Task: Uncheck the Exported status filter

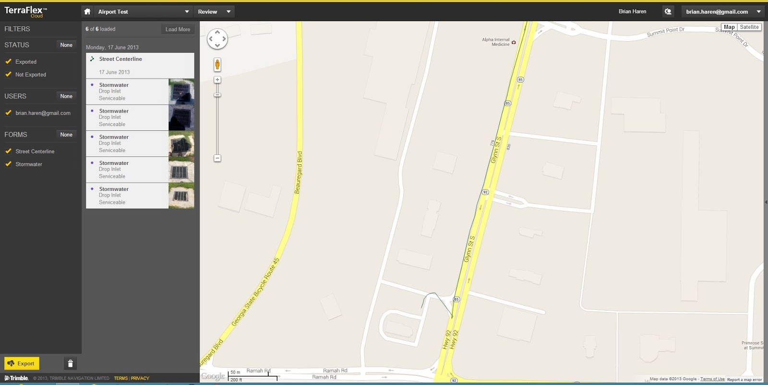Action: [x=8, y=61]
